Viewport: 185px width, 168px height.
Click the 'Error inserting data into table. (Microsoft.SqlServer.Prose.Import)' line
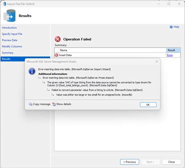point(78,78)
